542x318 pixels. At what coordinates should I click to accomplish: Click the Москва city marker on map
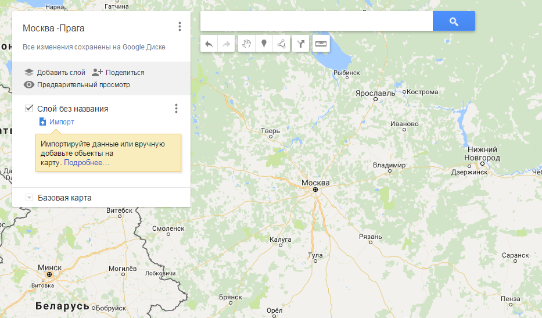315,190
